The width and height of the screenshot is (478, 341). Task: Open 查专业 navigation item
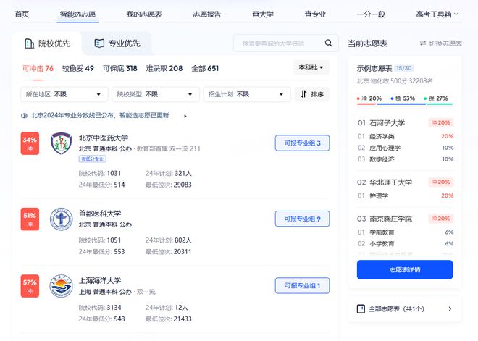315,14
